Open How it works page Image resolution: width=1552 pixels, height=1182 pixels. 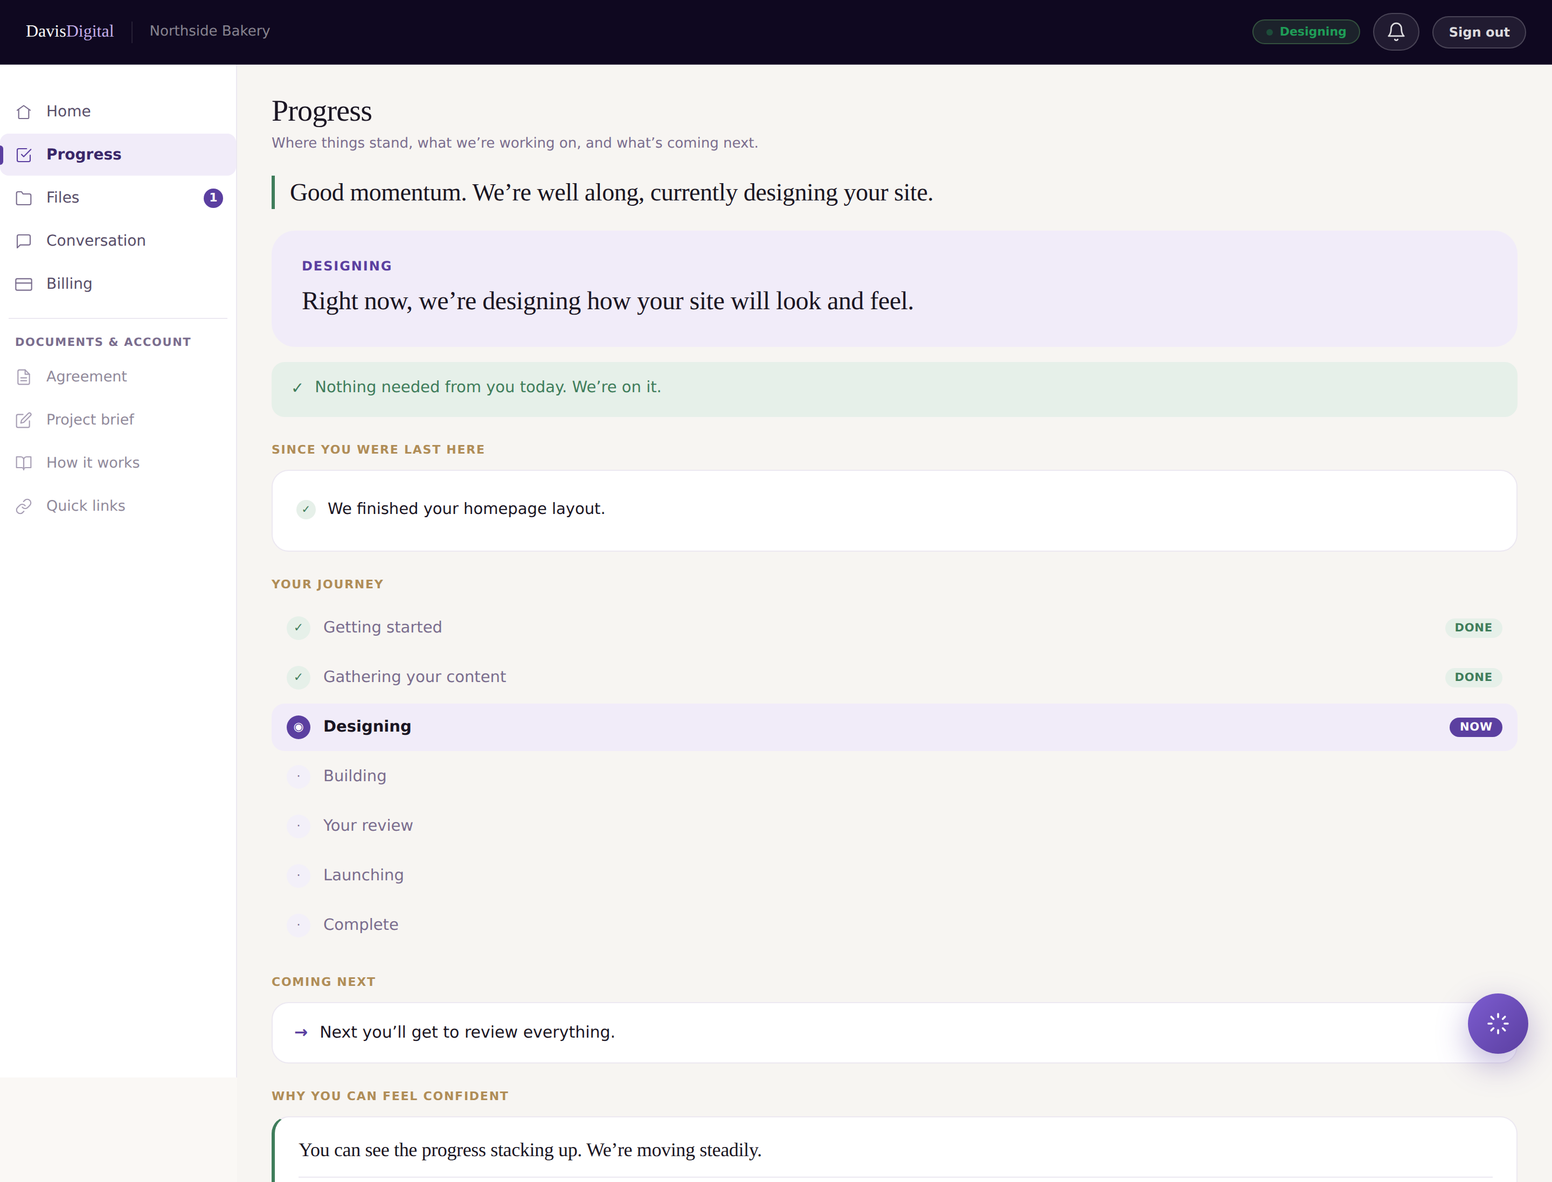pyautogui.click(x=118, y=462)
